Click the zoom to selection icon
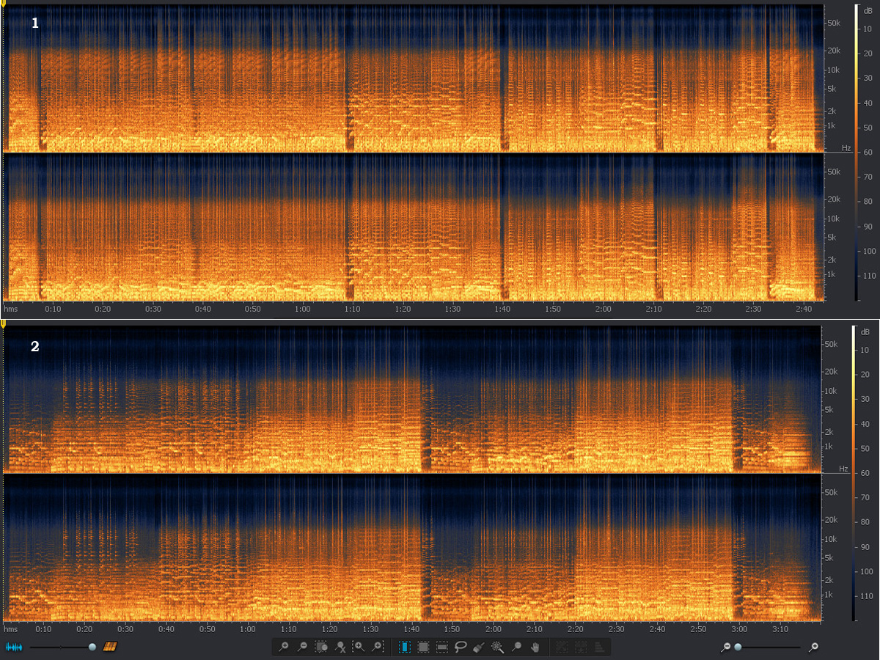This screenshot has width=880, height=660. 321,647
